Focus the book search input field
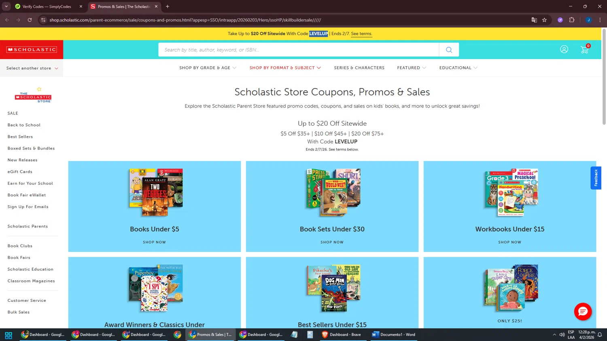 pos(299,50)
